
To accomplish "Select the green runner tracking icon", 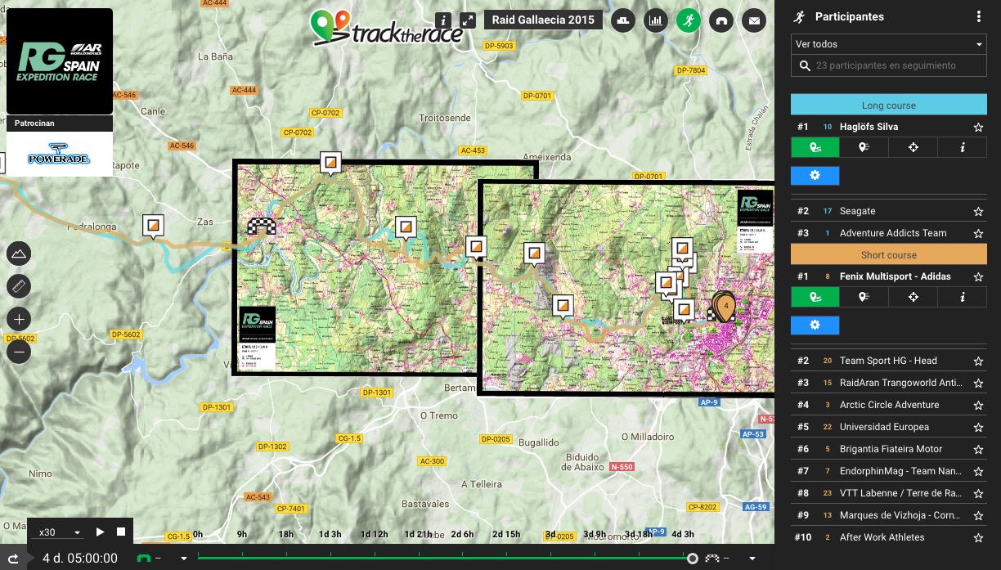I will click(689, 20).
